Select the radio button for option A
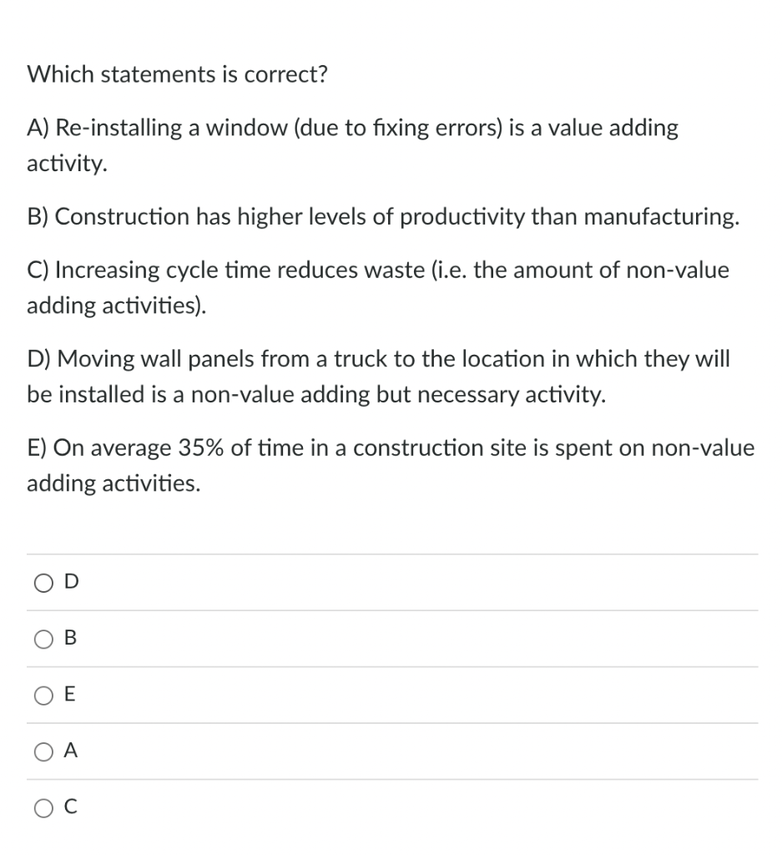Image resolution: width=782 pixels, height=855 pixels. [43, 751]
